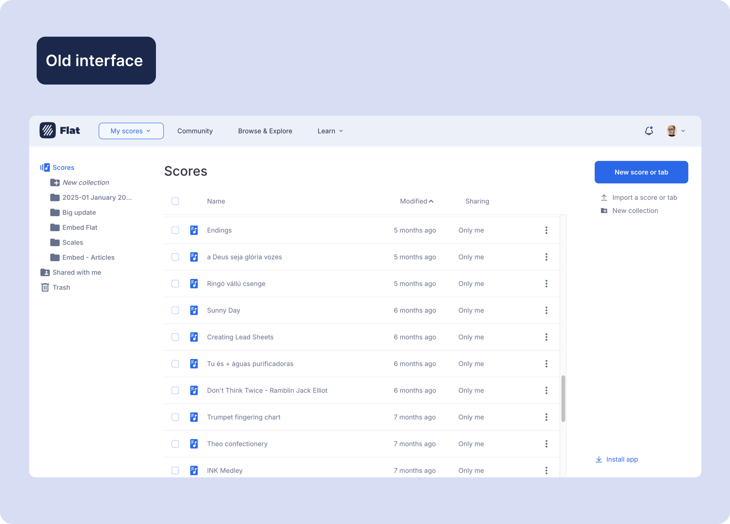The image size is (730, 524).
Task: Open more options for Theo confectionery
Action: click(x=546, y=444)
